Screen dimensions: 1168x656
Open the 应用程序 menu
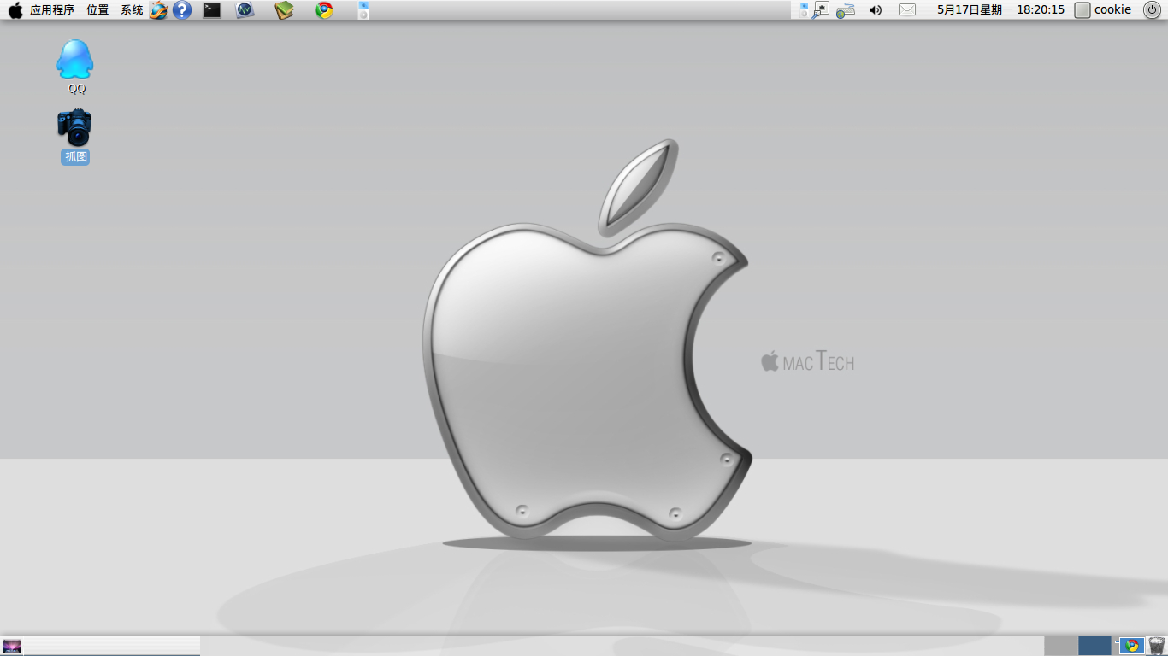52,10
